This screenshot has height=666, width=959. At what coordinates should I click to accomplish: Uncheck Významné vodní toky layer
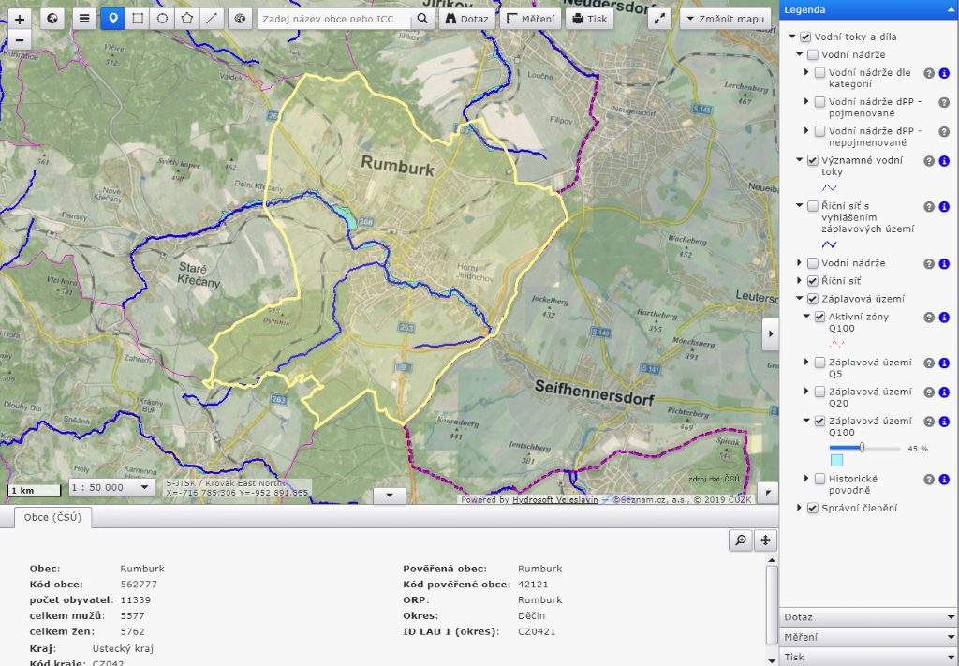813,161
